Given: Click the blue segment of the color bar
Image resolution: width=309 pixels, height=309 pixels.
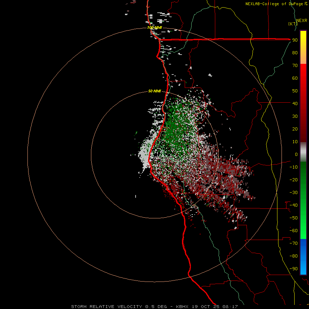Looking at the screenshot, I should click(303, 256).
